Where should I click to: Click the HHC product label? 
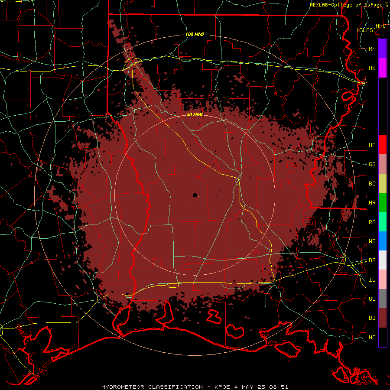381,26
